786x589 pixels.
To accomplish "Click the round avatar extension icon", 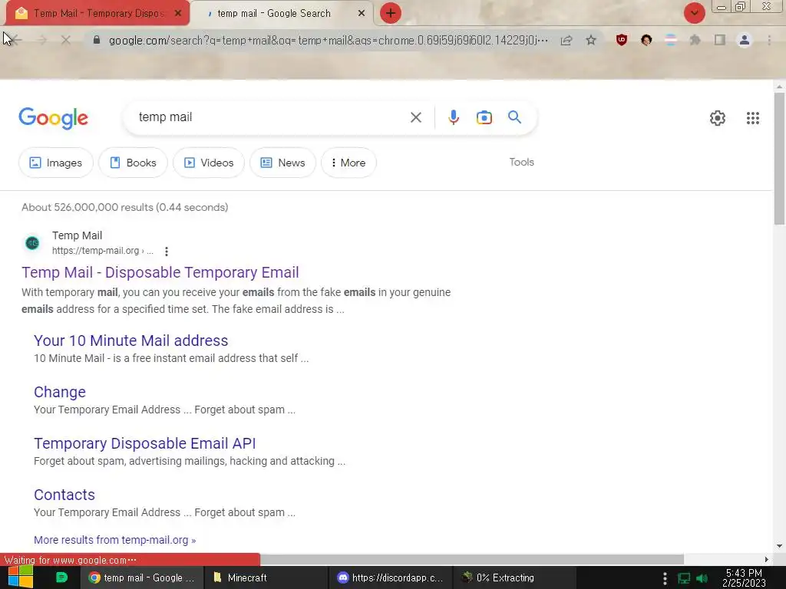I will point(646,40).
